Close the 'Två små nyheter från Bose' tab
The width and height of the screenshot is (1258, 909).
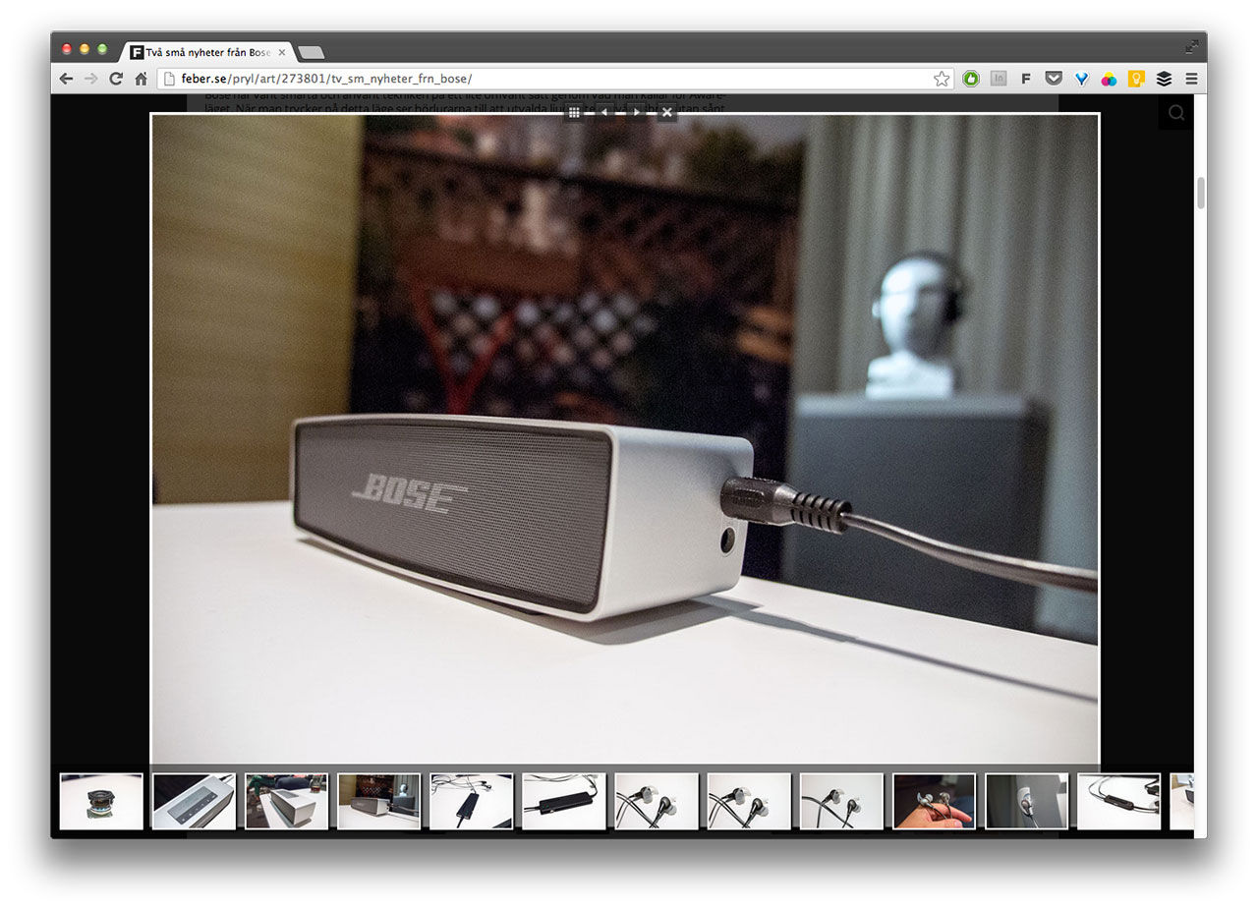coord(282,52)
